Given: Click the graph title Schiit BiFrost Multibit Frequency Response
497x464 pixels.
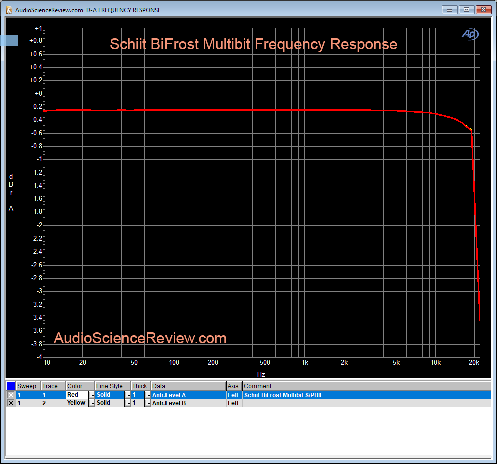Looking at the screenshot, I should pos(253,44).
